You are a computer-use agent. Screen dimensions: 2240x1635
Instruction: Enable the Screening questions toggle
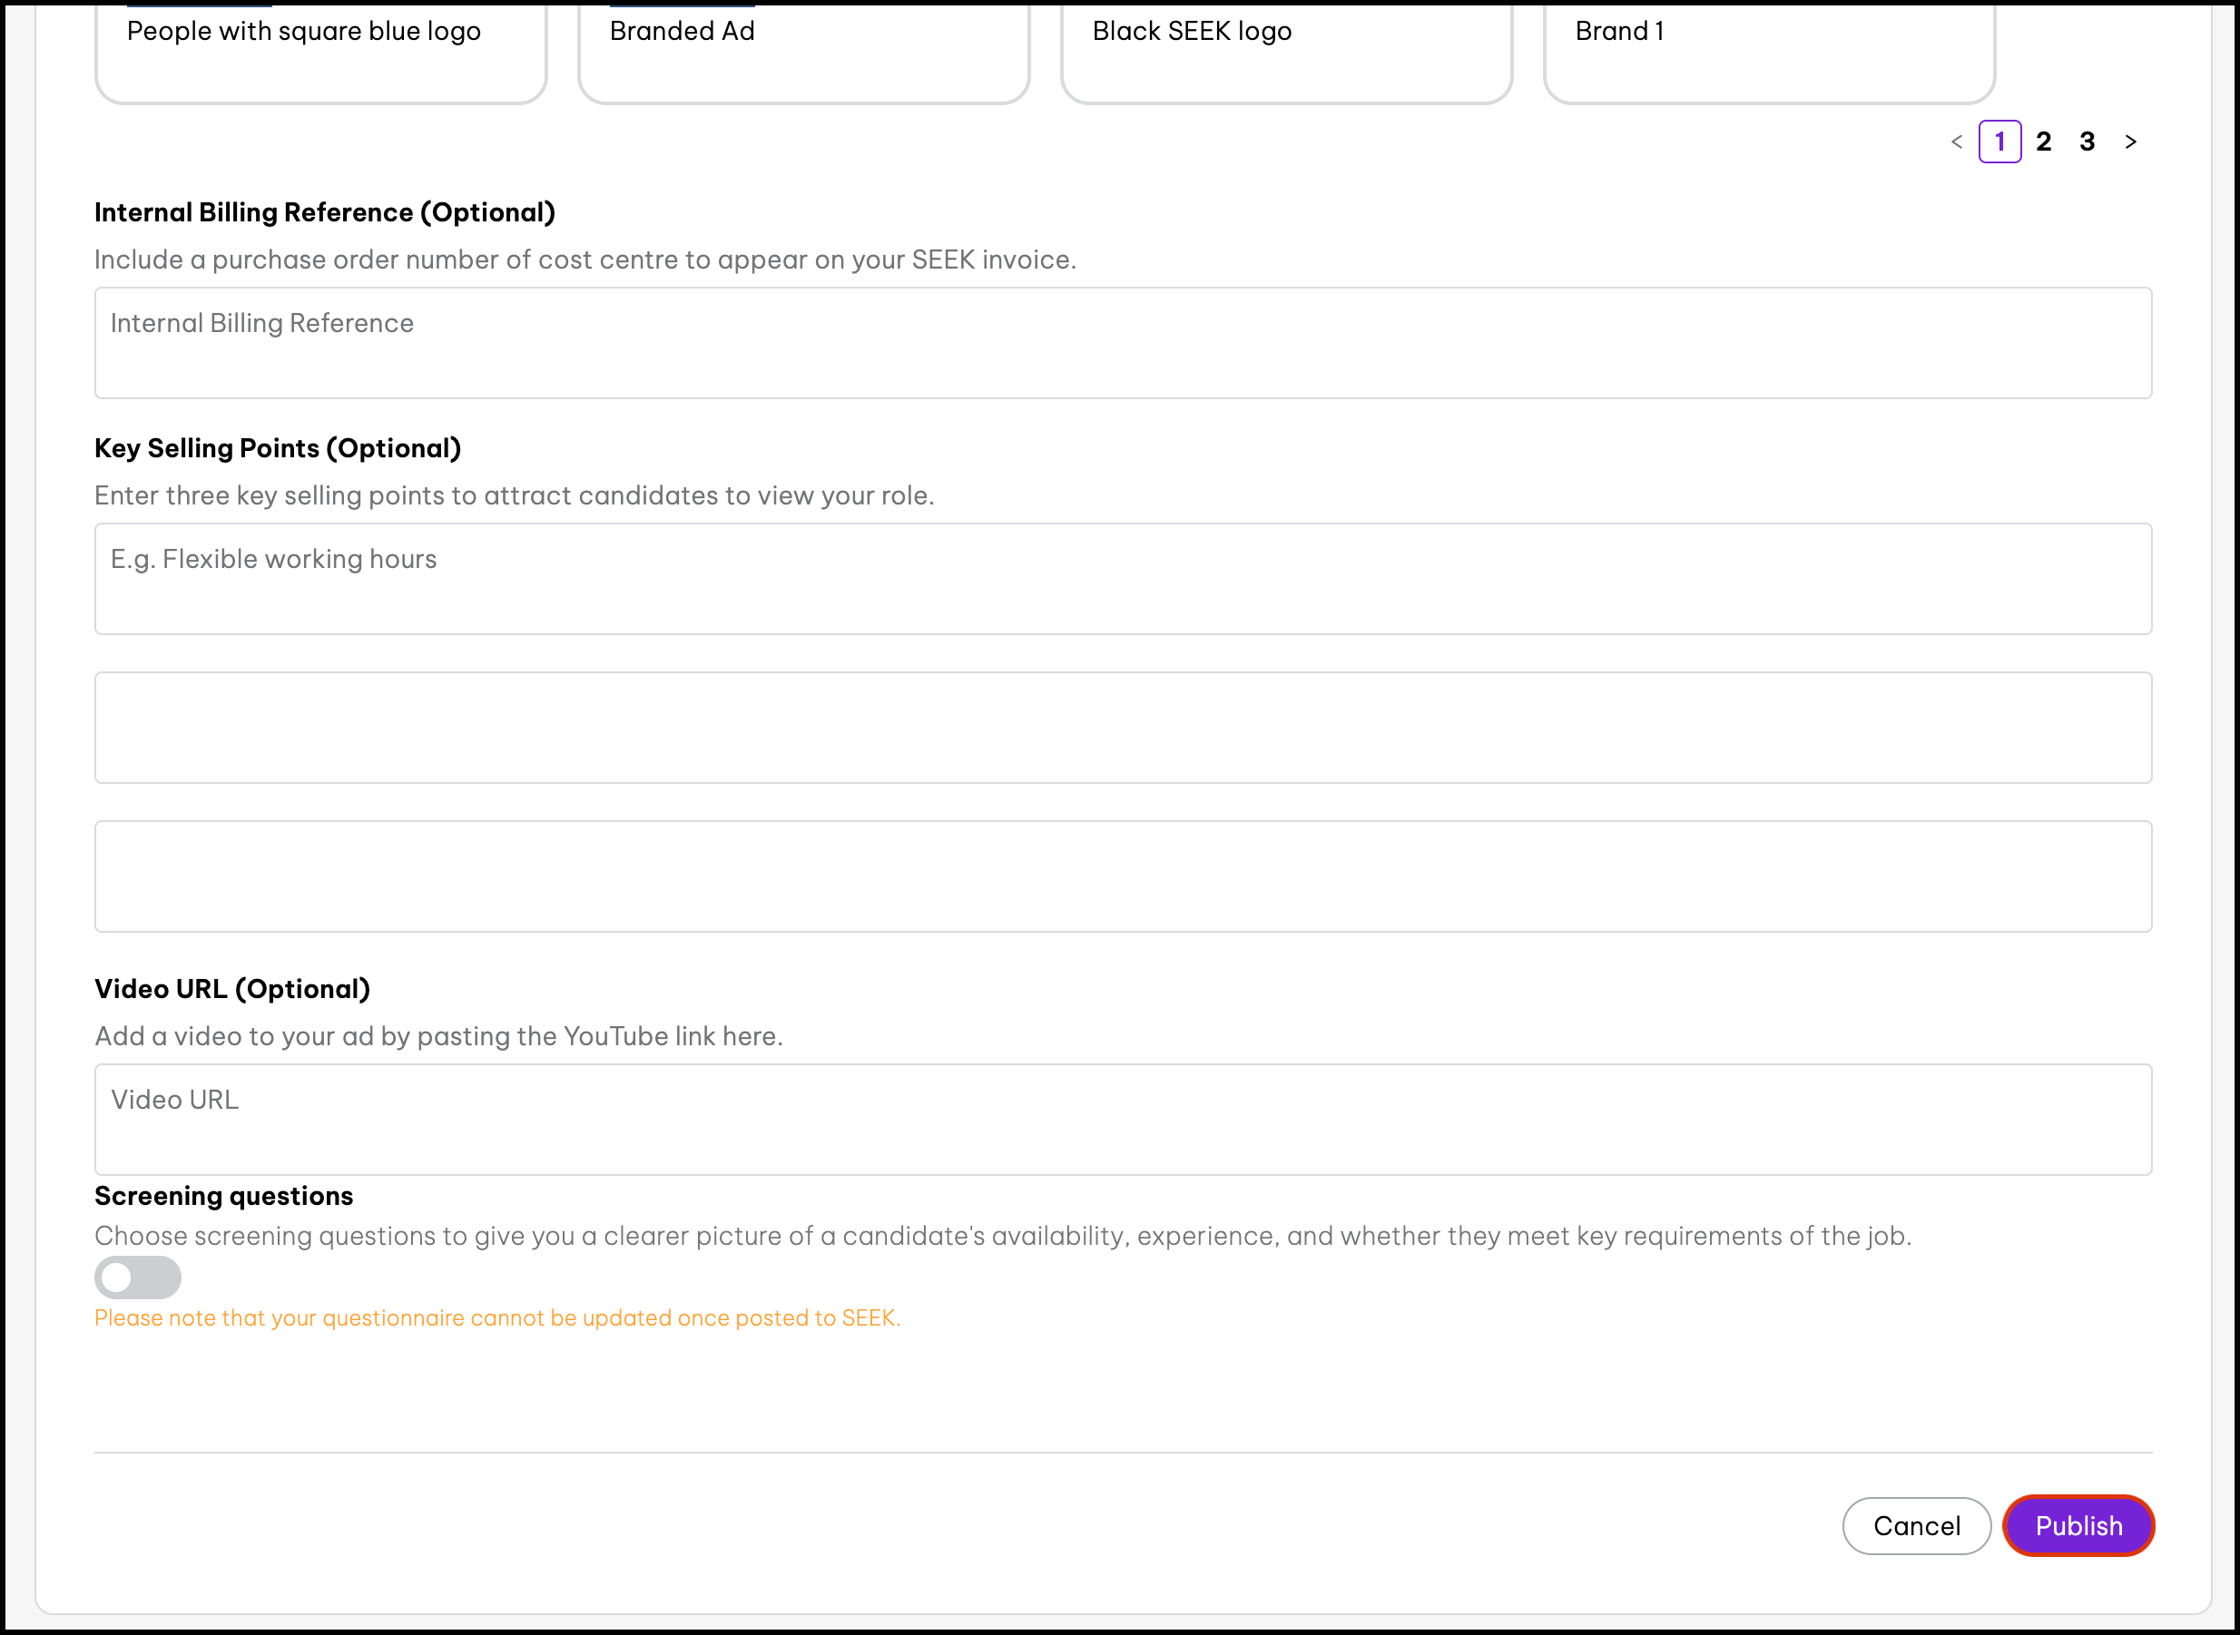138,1277
